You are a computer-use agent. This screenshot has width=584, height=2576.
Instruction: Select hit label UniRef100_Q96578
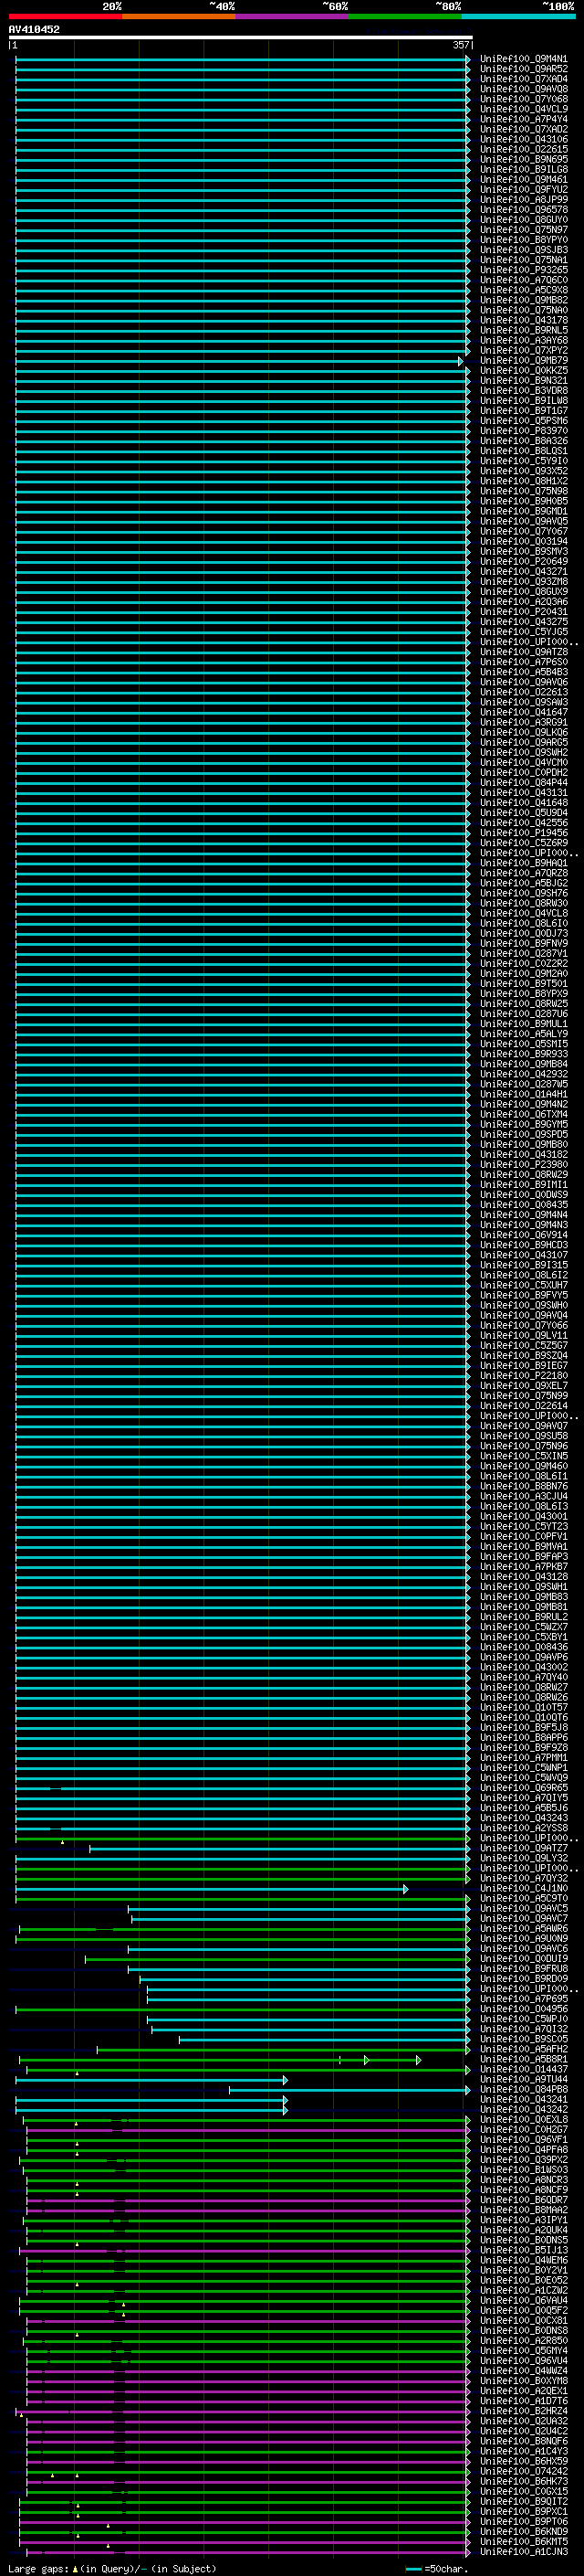point(524,210)
